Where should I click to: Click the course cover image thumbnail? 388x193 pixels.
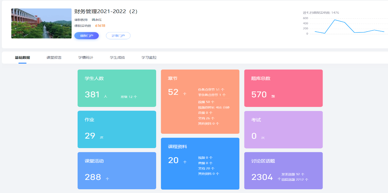[41, 23]
